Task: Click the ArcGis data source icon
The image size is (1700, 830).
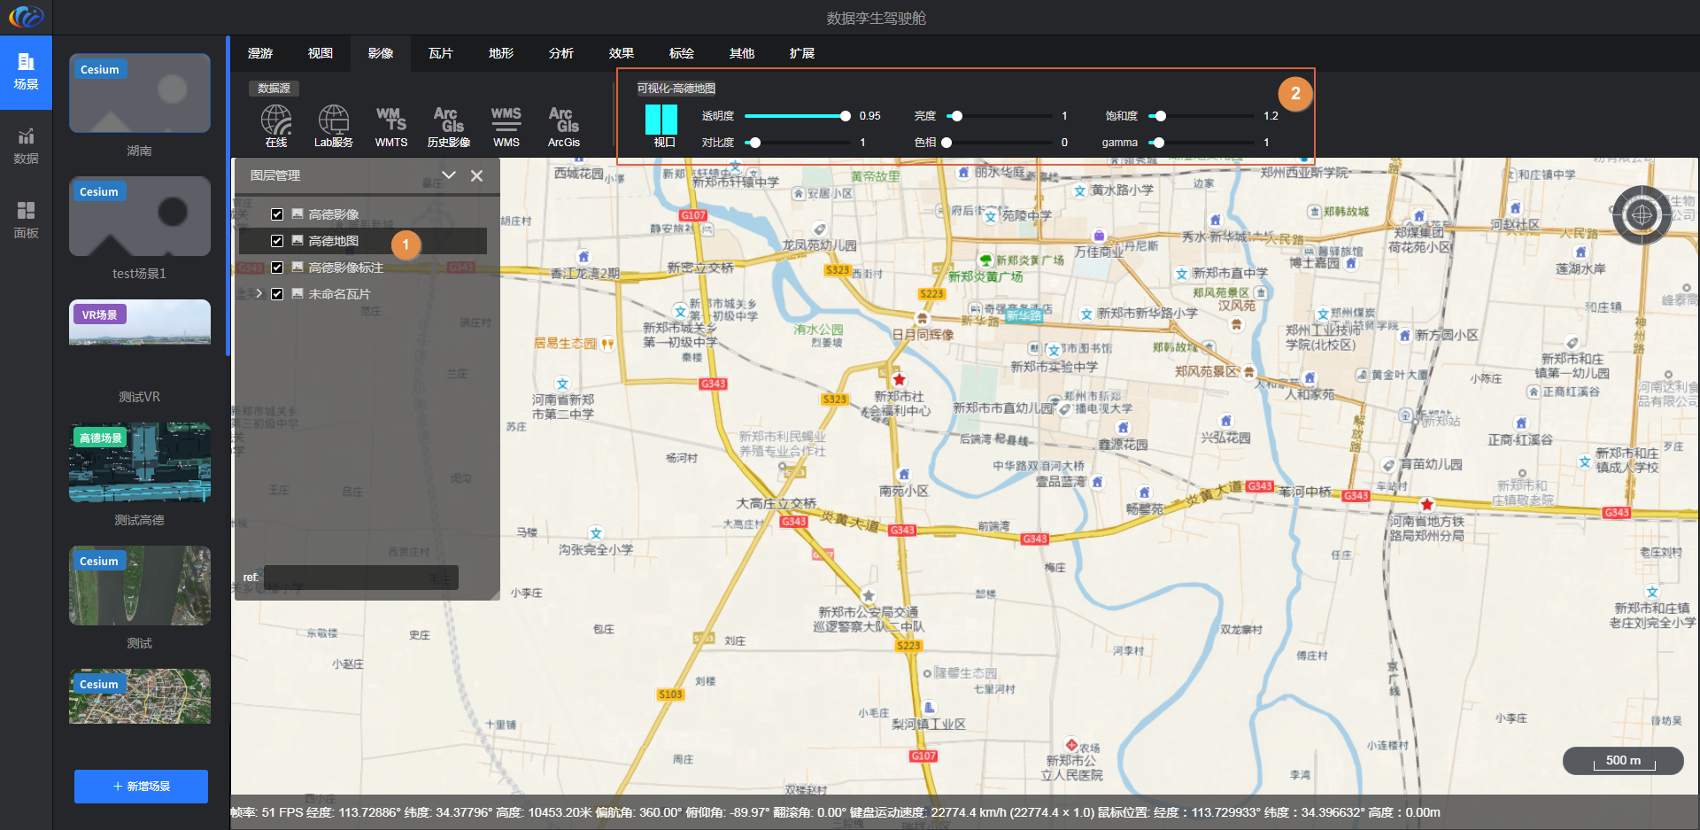Action: point(563,121)
